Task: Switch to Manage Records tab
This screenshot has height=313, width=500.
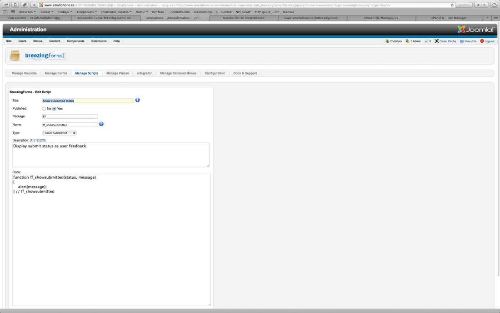Action: (x=24, y=73)
